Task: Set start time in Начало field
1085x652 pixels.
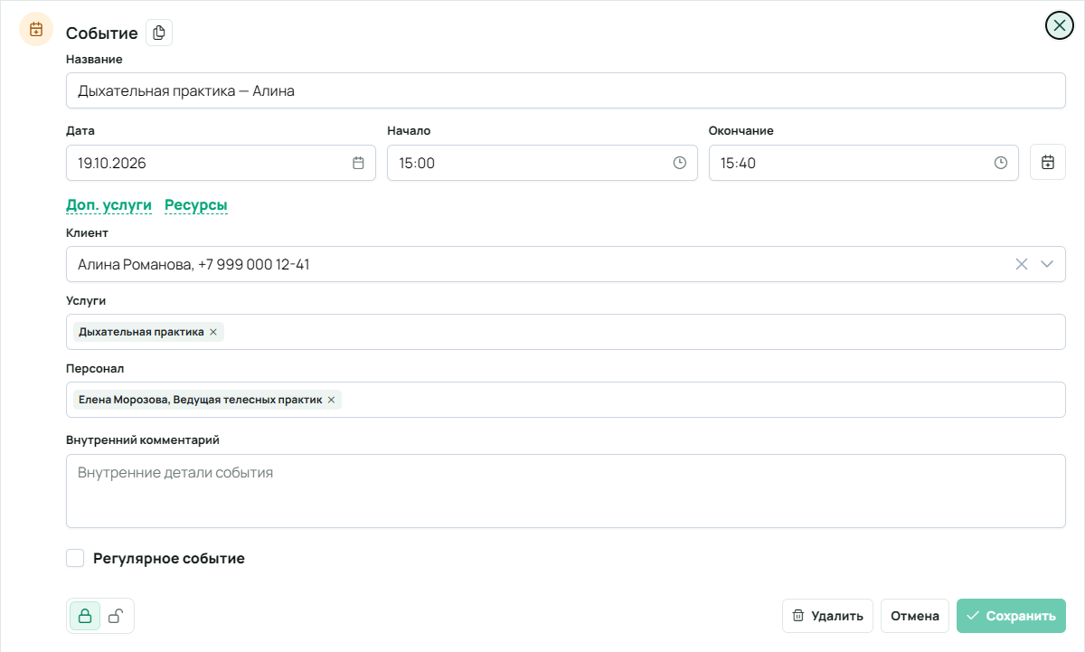Action: pyautogui.click(x=542, y=164)
